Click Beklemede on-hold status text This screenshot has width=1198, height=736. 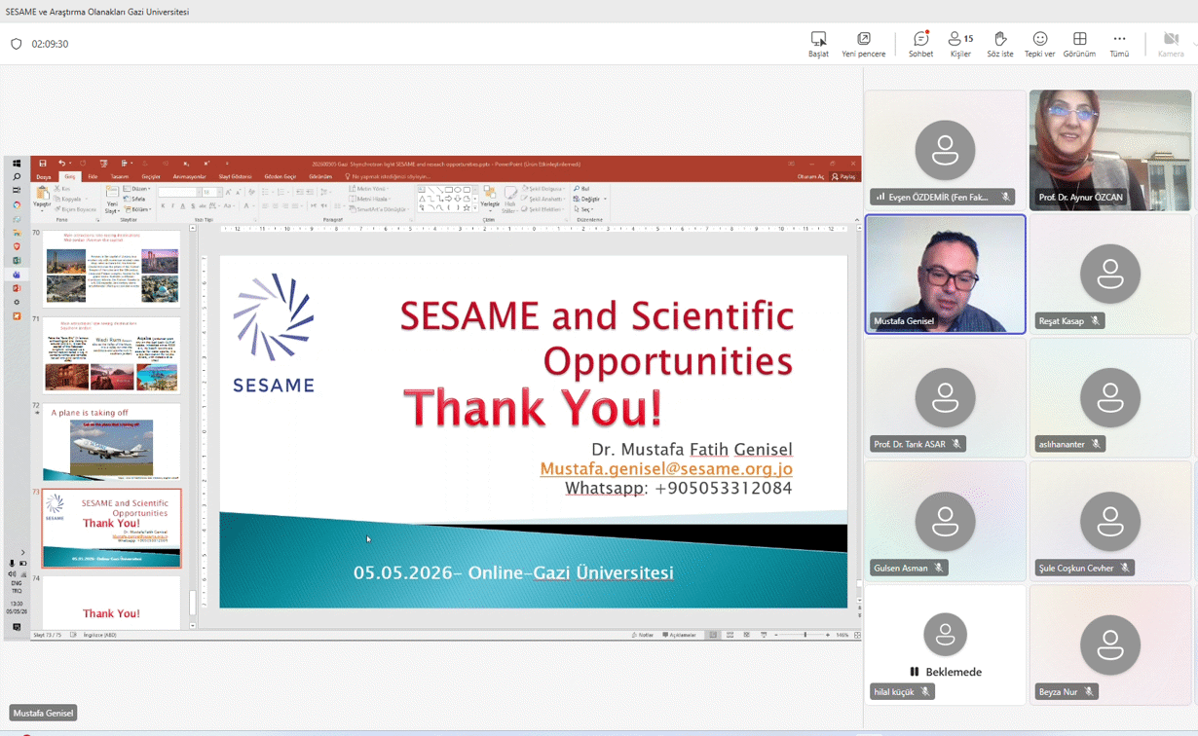(954, 672)
